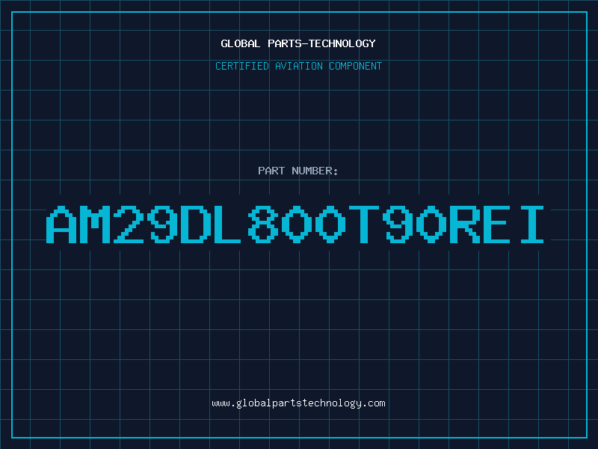Click the GLOBAL PARTS-TECHNOLOGY heading
Viewport: 598px width, 449px height.
coord(298,43)
